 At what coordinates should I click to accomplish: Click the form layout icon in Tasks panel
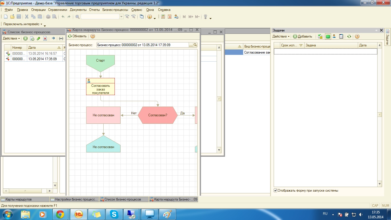pyautogui.click(x=341, y=36)
